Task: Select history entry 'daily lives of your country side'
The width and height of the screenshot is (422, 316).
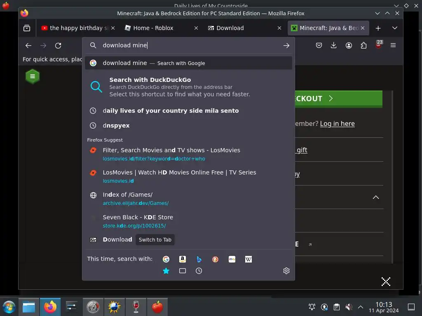Action: pos(188,111)
